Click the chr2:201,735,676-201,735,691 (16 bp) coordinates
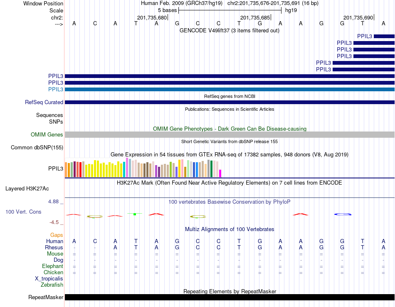 click(273, 3)
